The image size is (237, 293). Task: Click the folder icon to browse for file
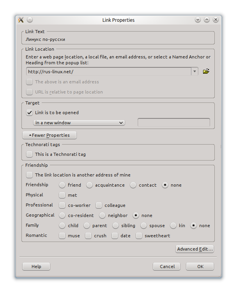pyautogui.click(x=206, y=71)
